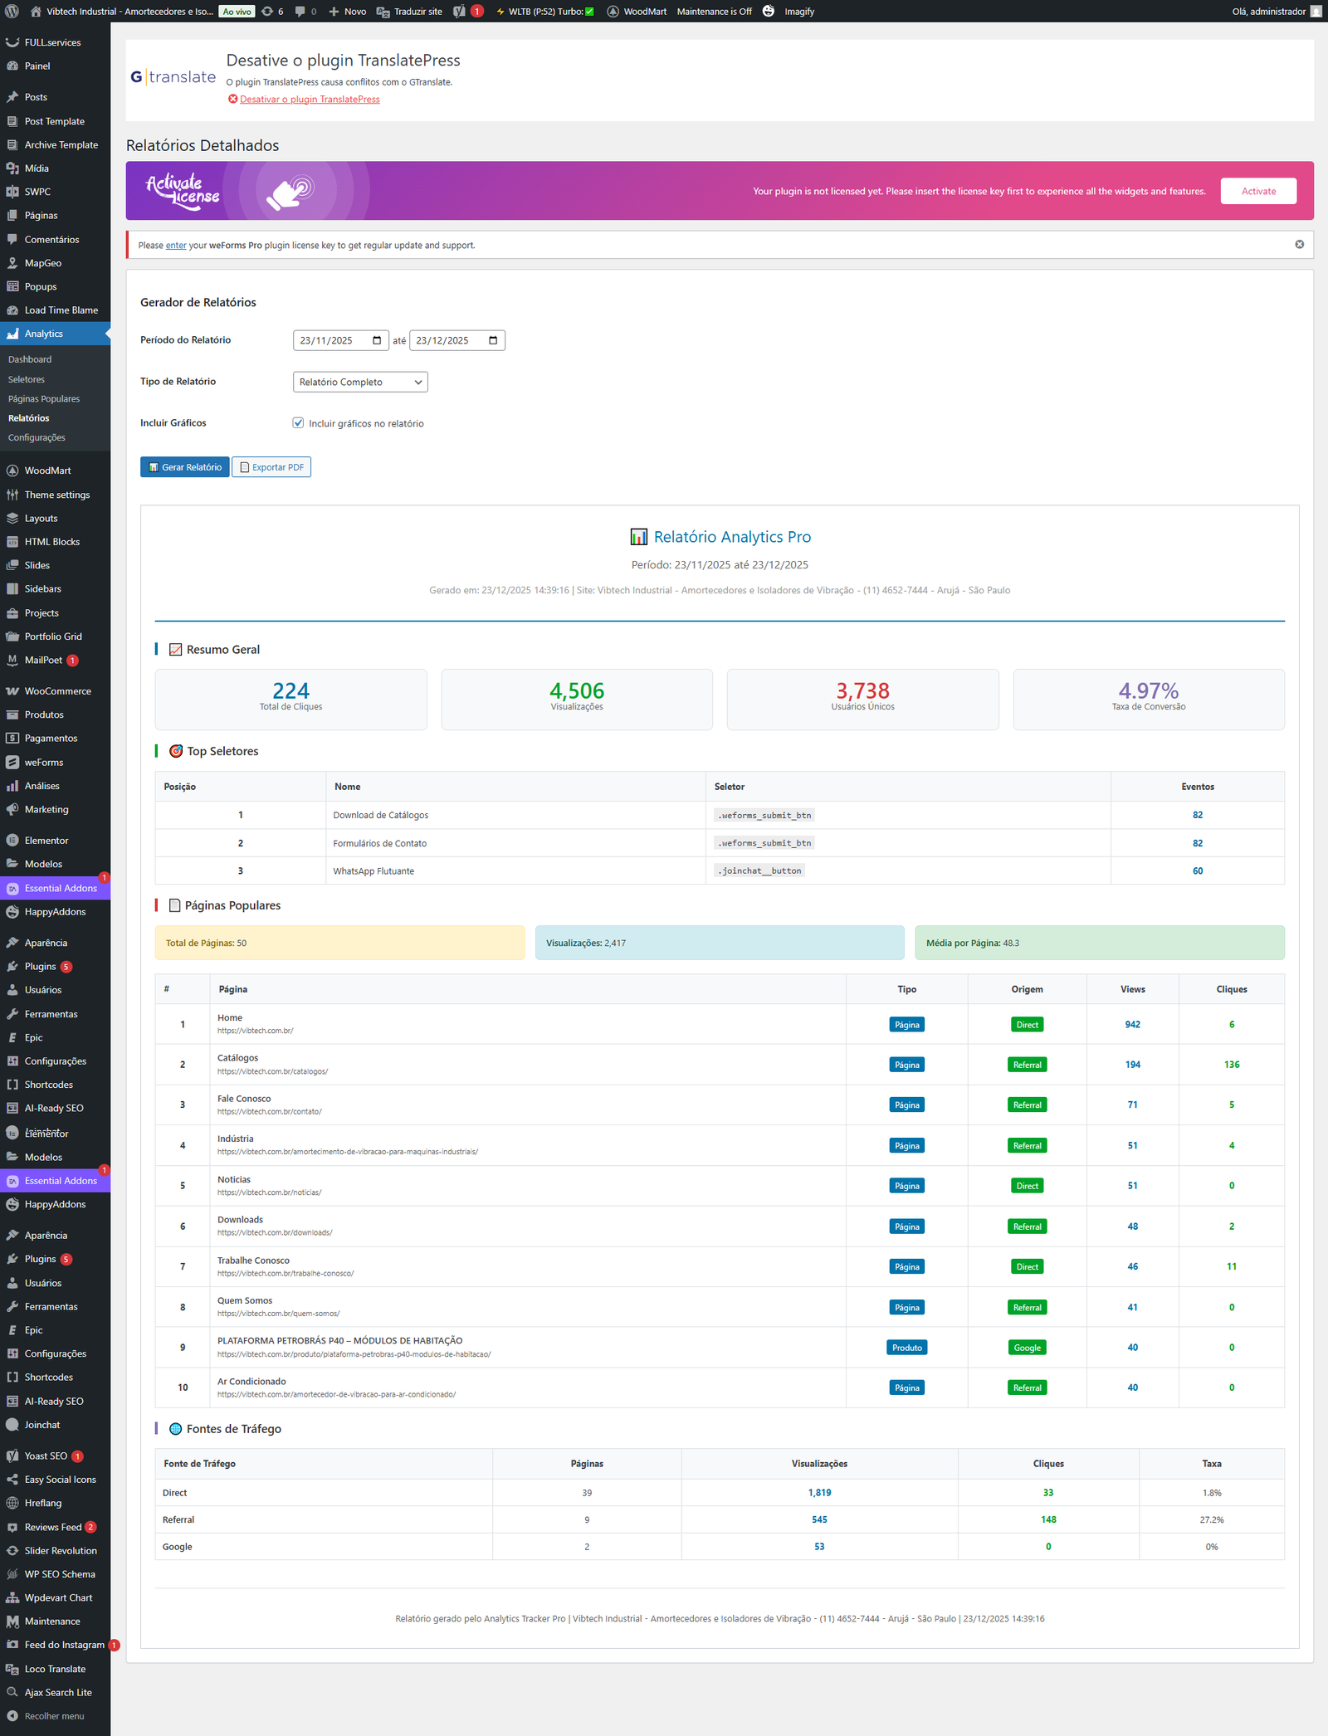The image size is (1328, 1736).
Task: Uncheck Incluir gráficos no relatório checkbox
Action: coord(298,423)
